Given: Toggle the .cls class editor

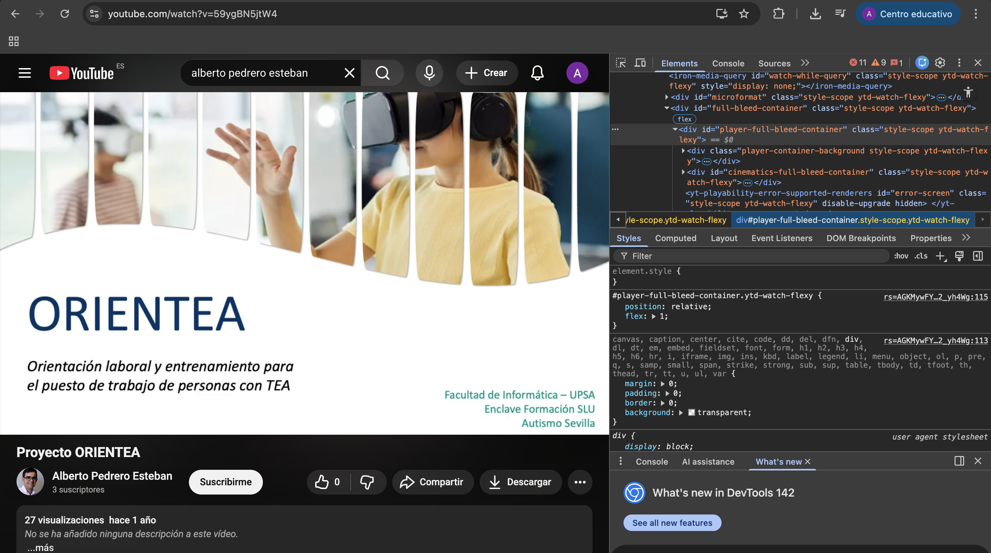Looking at the screenshot, I should tap(920, 256).
